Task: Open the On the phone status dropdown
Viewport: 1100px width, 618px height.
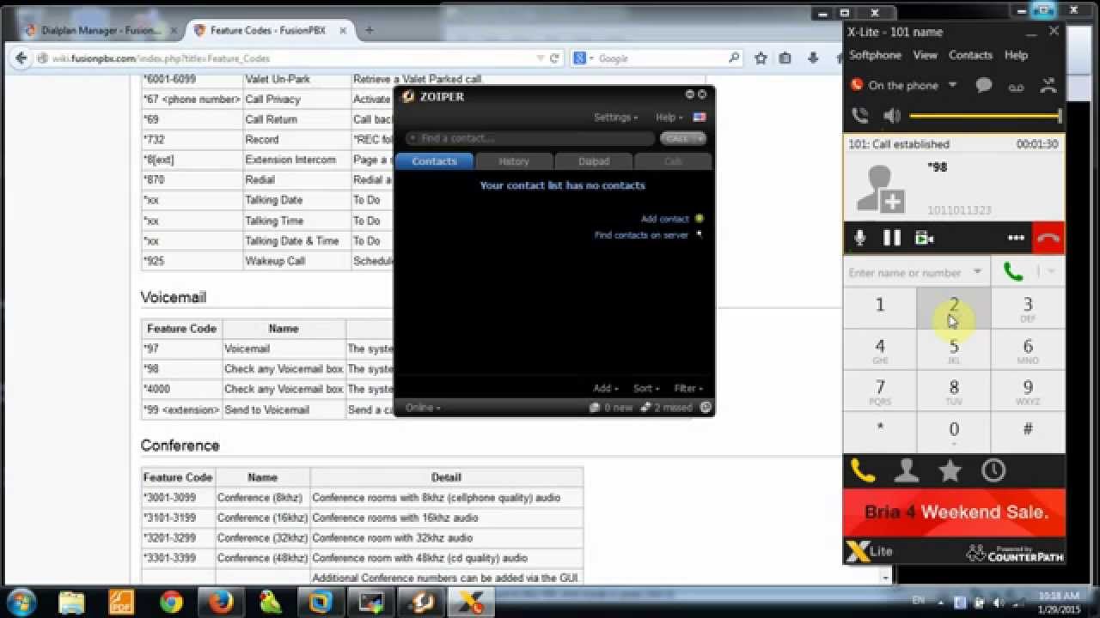Action: click(952, 85)
